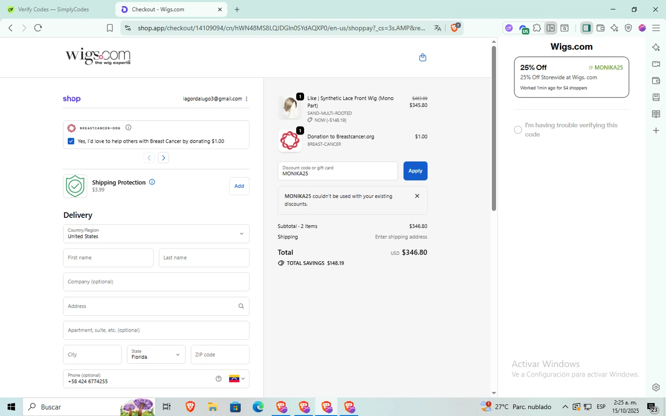Open sidebar settings gear icon
The width and height of the screenshot is (666, 416).
pos(656,387)
